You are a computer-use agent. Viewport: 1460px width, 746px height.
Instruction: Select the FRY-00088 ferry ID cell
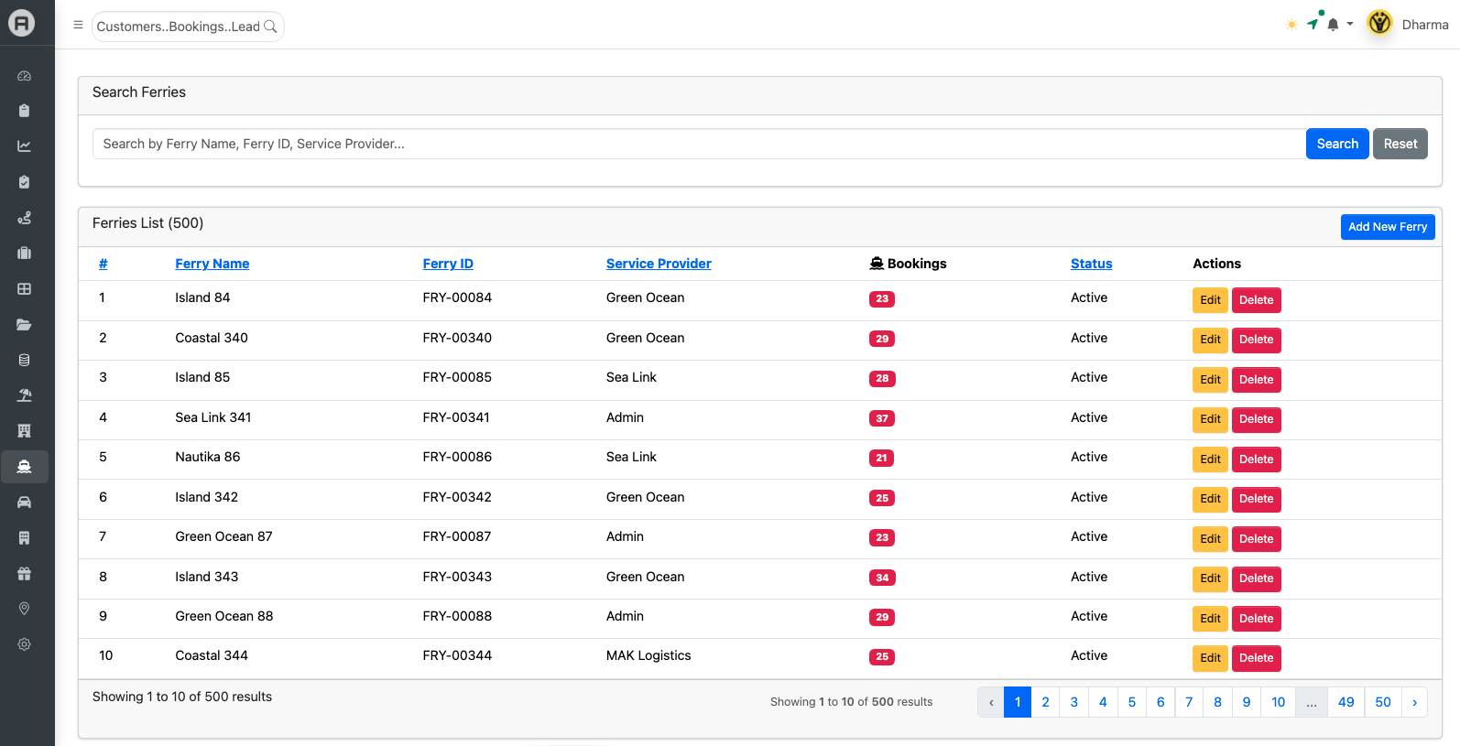457,616
